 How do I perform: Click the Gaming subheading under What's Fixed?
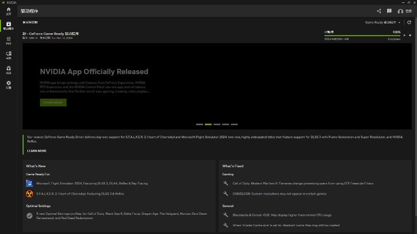click(228, 174)
